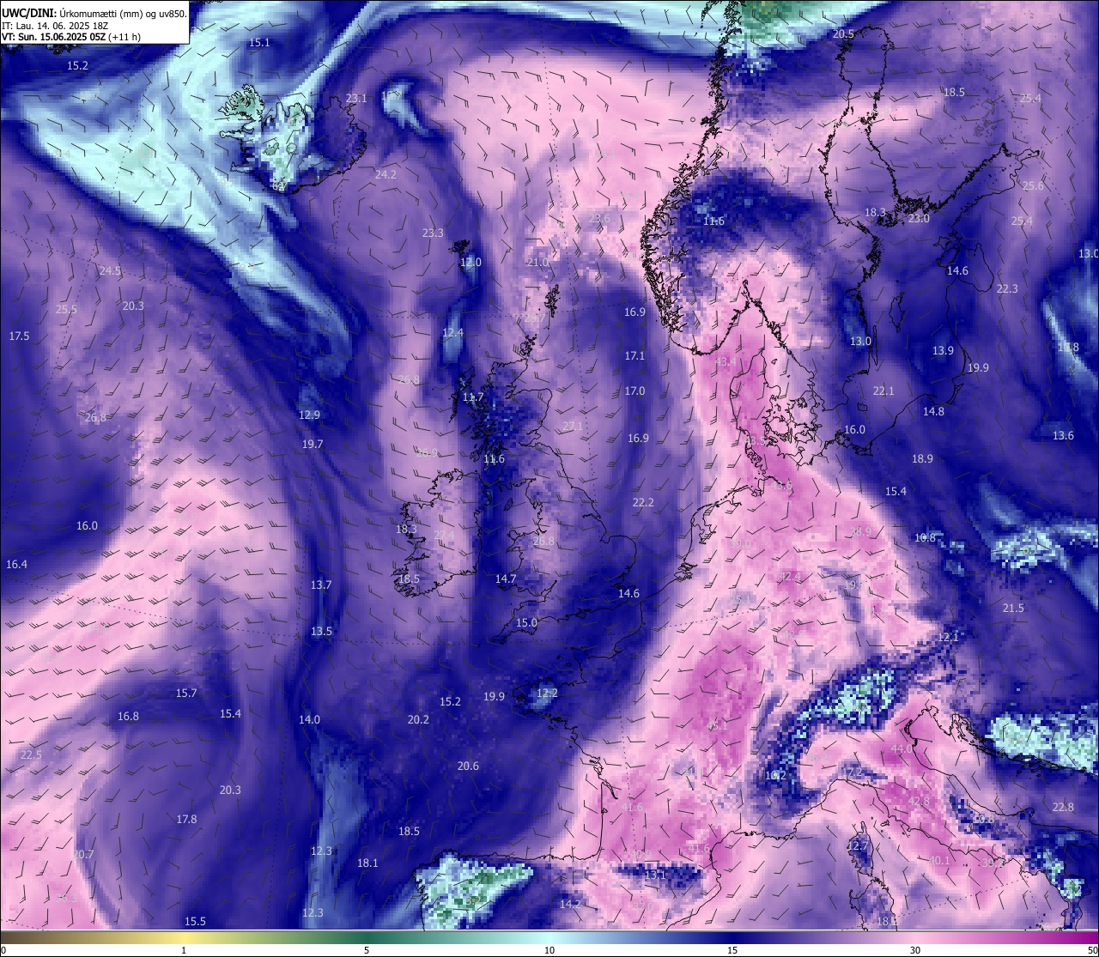Click the 16.4 value label
The image size is (1099, 957).
[16, 564]
